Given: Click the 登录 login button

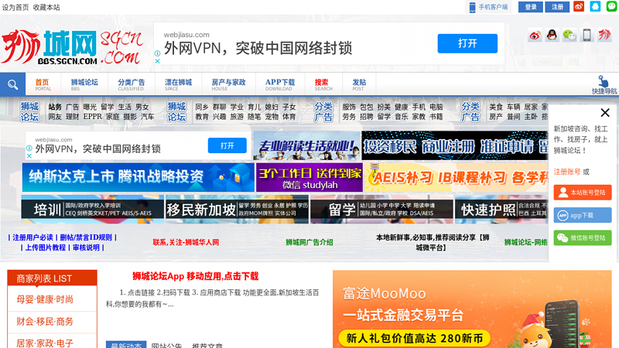Looking at the screenshot, I should (x=531, y=7).
